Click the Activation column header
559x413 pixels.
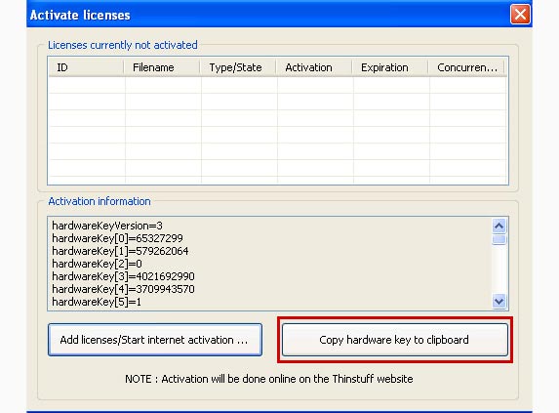pos(314,67)
